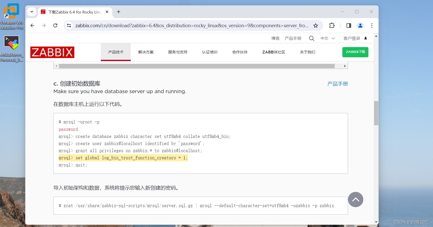Open the 合作伙伴 menu

click(x=240, y=52)
